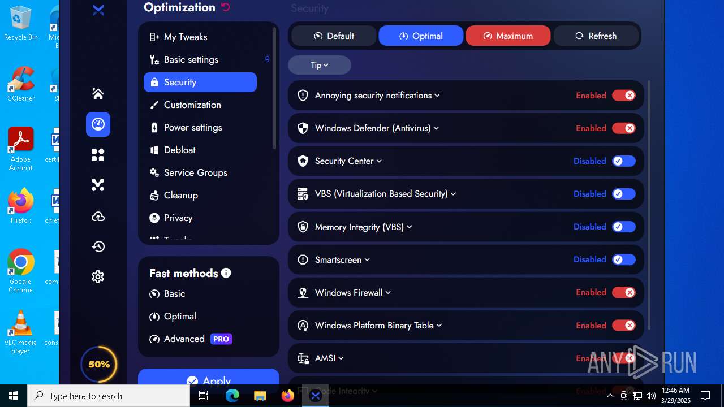The image size is (724, 407).
Task: Open My Tweaks category
Action: click(x=200, y=37)
